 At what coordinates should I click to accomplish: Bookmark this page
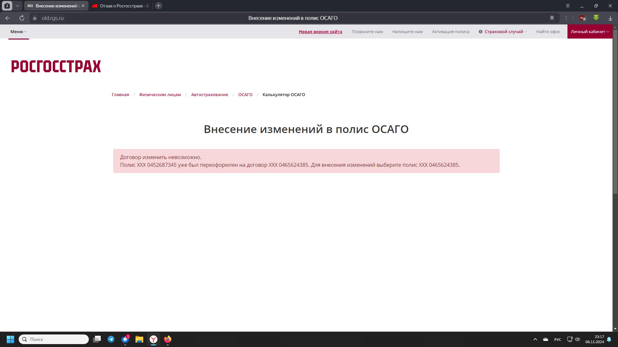point(552,18)
